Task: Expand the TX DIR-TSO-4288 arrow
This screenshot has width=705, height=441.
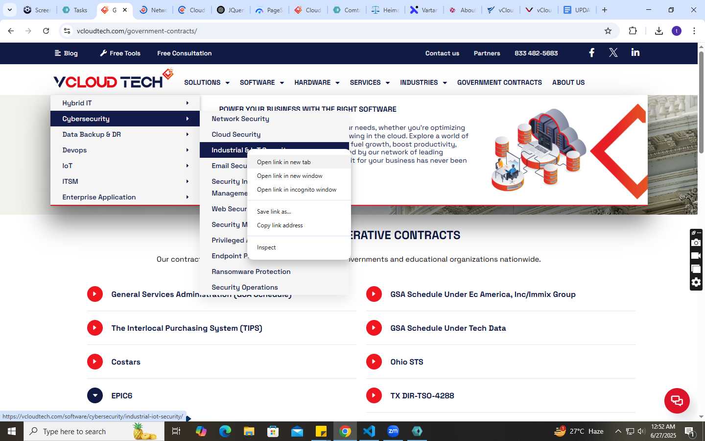Action: [374, 395]
